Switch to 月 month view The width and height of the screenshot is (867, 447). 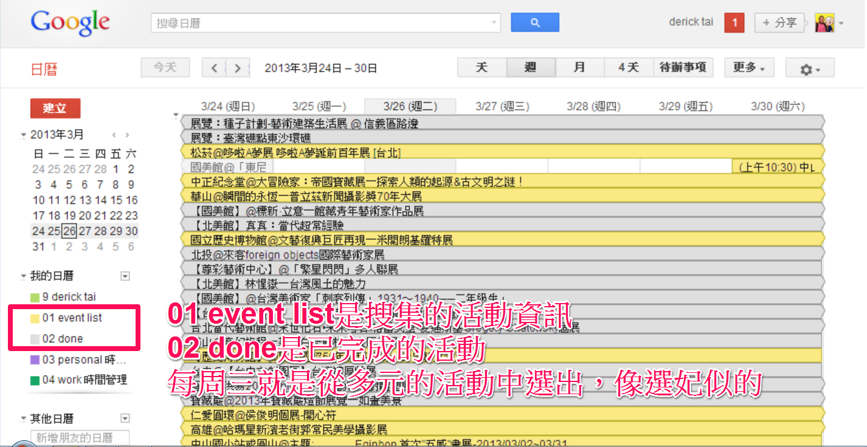coord(579,67)
